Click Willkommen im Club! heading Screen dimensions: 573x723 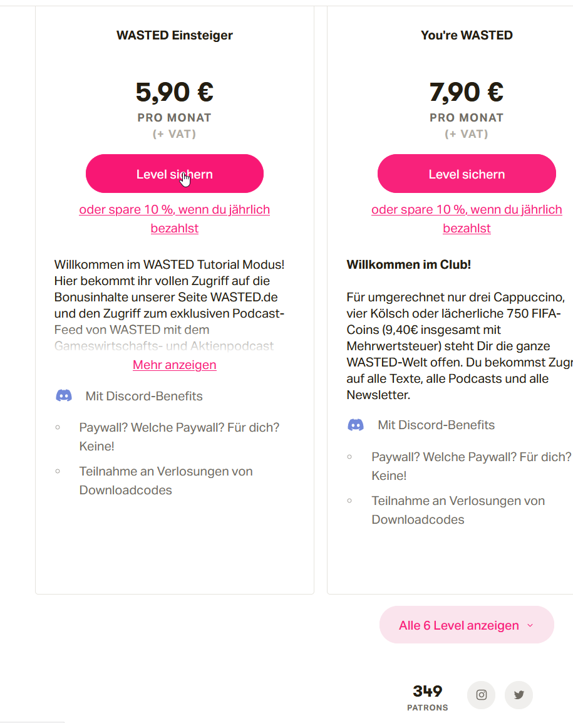point(408,264)
